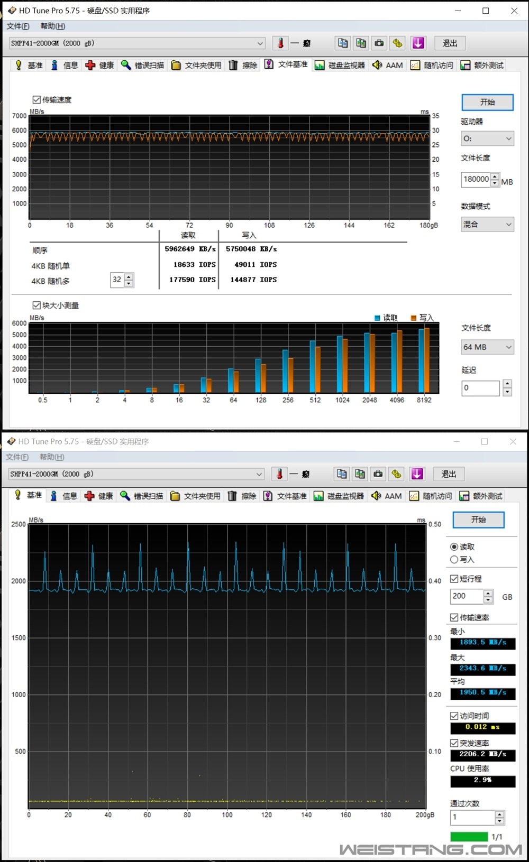The height and width of the screenshot is (862, 529).
Task: Click 4KB 随机多 queue depth 32 spinner
Action: 129,280
